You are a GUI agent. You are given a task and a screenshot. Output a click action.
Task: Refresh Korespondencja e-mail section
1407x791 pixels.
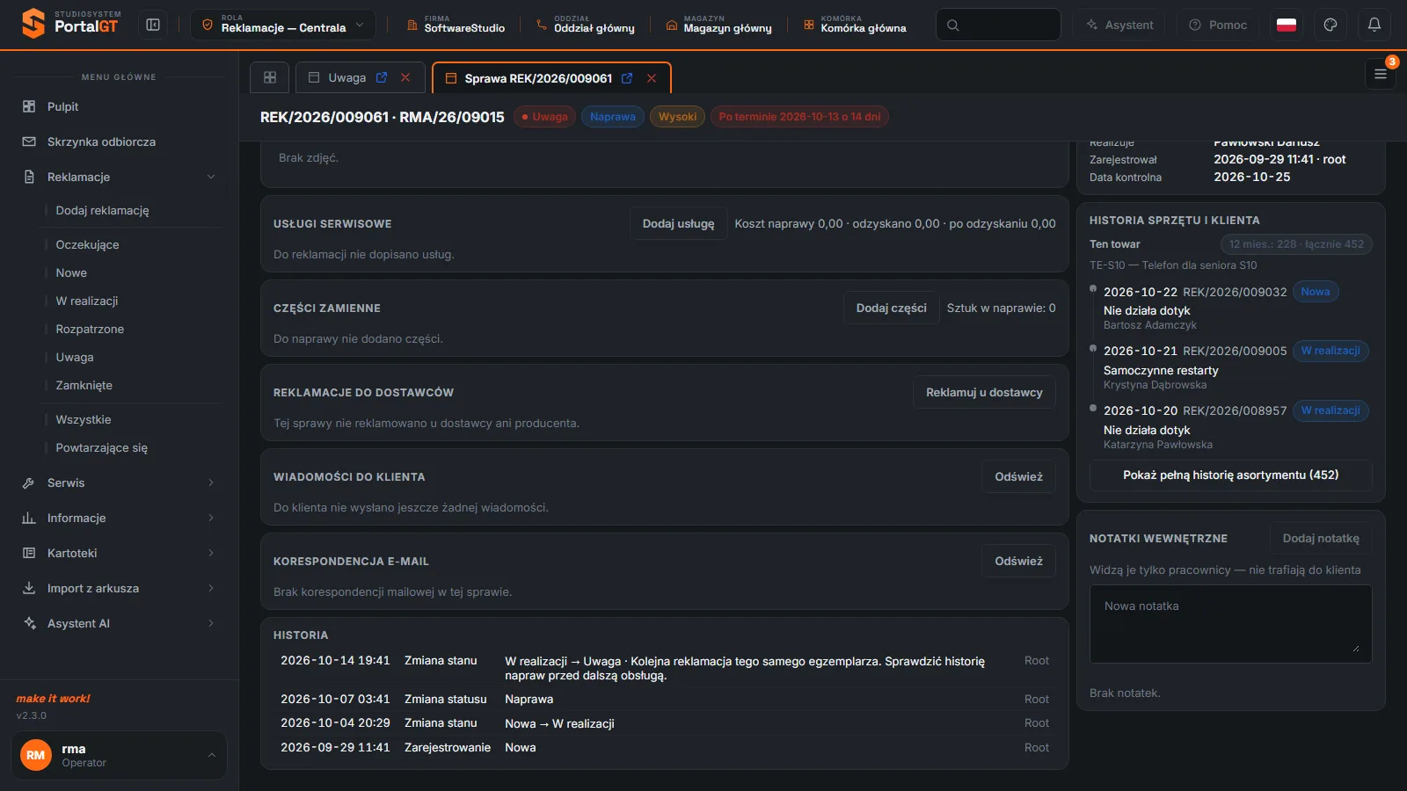tap(1018, 561)
